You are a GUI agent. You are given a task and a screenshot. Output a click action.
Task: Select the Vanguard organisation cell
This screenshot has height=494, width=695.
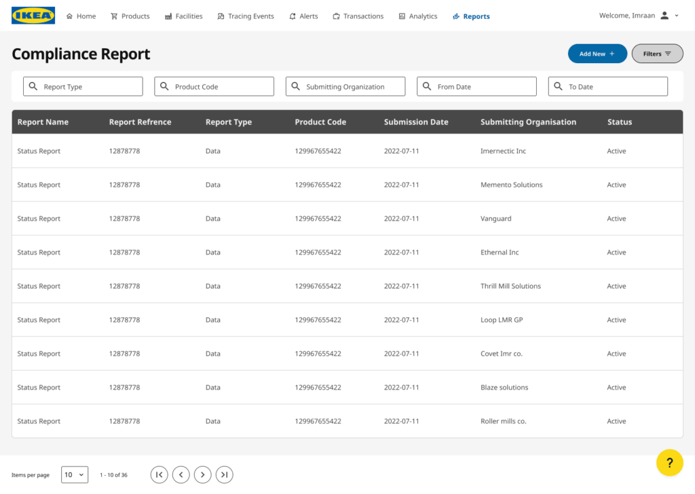click(x=496, y=218)
